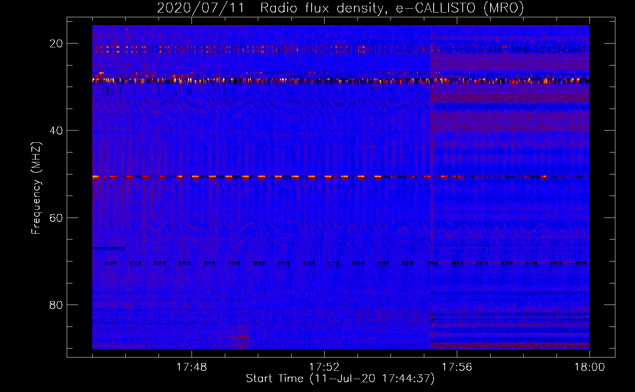Select the '17:48' time axis label
635x392 pixels.
tap(192, 367)
